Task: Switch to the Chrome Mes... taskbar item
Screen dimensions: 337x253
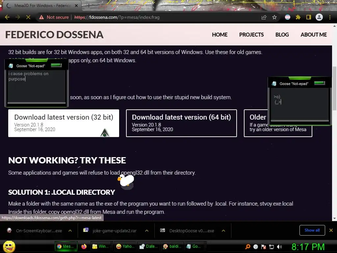Action: point(66,246)
